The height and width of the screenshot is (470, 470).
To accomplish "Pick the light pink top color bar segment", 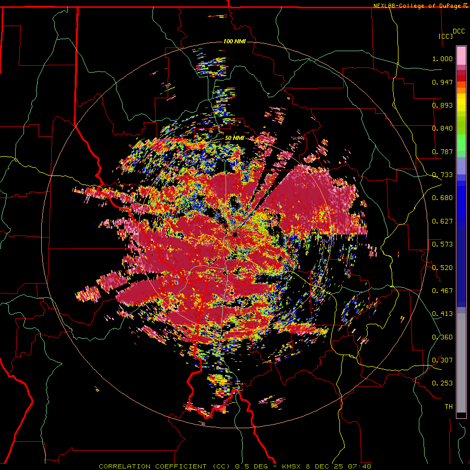I will coord(461,56).
